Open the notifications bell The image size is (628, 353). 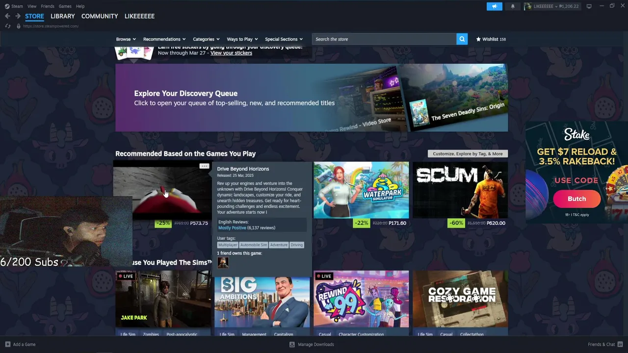pyautogui.click(x=513, y=6)
